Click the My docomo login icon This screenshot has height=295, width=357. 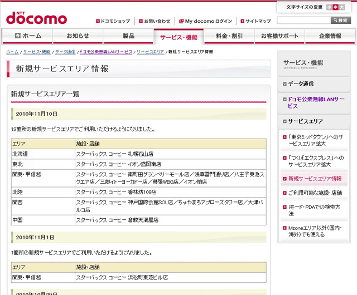[x=181, y=21]
